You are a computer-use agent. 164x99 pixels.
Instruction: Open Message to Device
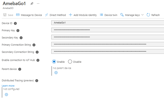click(29, 15)
